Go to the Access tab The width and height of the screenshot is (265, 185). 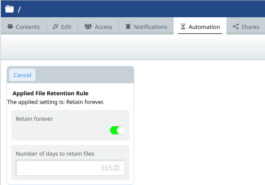pyautogui.click(x=98, y=27)
